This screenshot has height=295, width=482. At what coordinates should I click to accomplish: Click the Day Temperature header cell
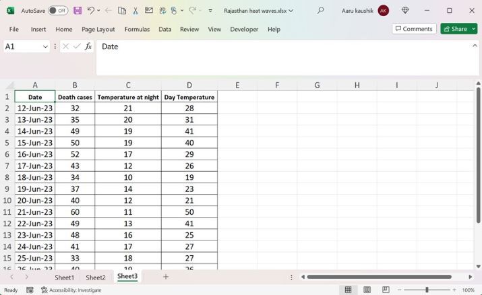point(189,97)
